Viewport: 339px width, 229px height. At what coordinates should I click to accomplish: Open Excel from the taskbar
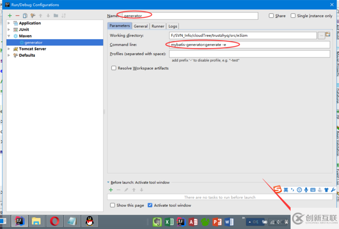pos(169,222)
